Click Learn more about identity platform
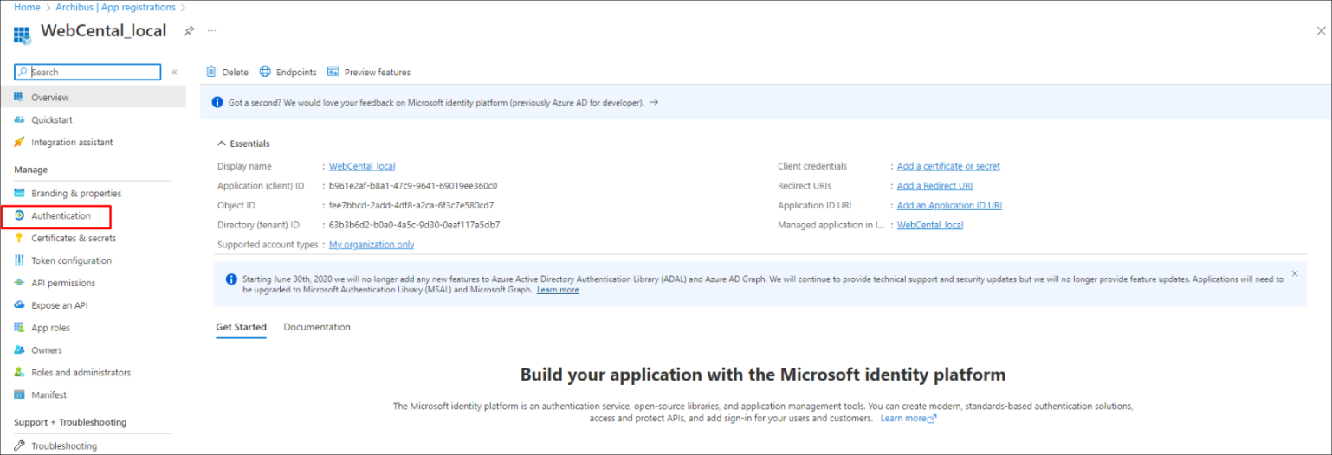 pos(908,419)
